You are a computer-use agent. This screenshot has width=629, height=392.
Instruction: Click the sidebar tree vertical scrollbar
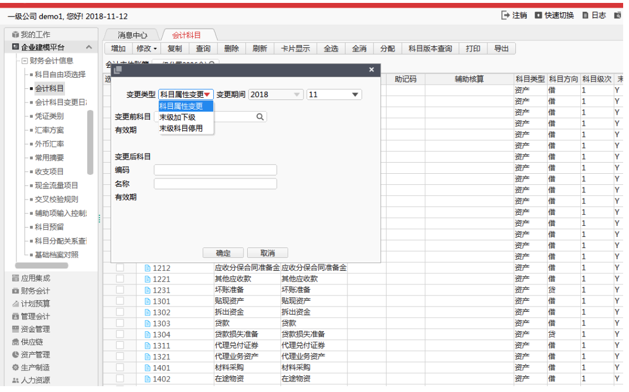coord(90,142)
